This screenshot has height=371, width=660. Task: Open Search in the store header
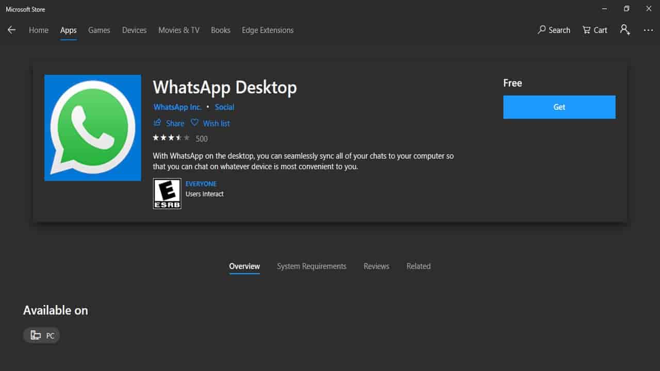(554, 30)
